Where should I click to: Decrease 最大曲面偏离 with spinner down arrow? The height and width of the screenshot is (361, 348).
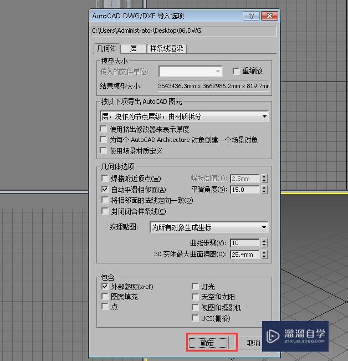[x=264, y=257]
